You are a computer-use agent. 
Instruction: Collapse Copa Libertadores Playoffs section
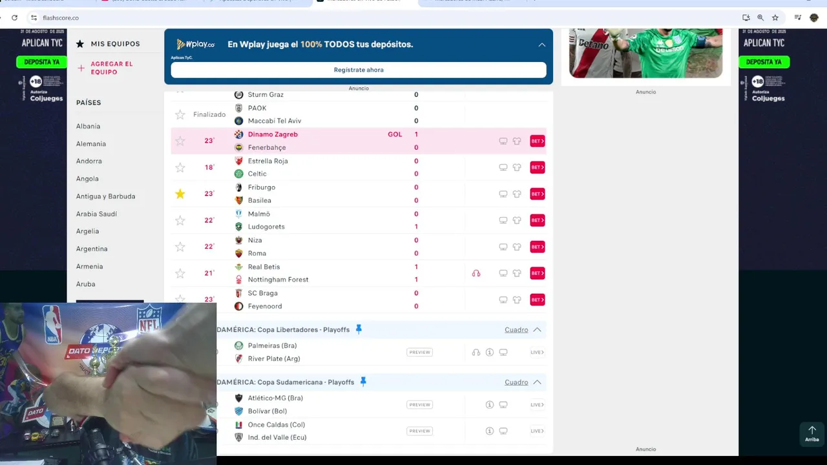tap(537, 330)
